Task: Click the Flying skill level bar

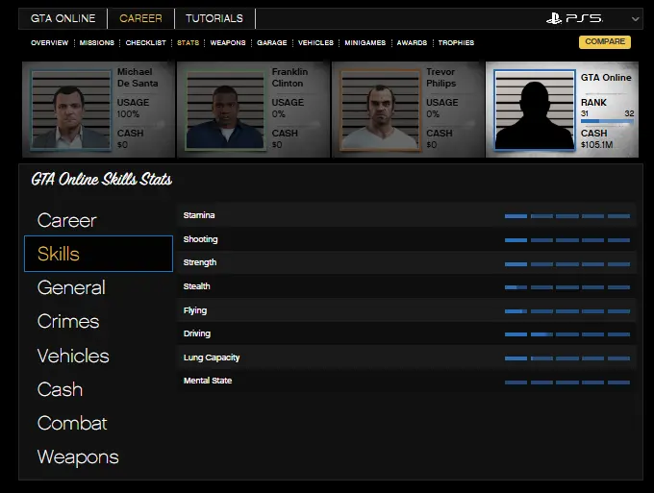Action: click(x=567, y=311)
